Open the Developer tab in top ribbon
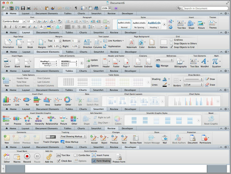 (x=127, y=14)
